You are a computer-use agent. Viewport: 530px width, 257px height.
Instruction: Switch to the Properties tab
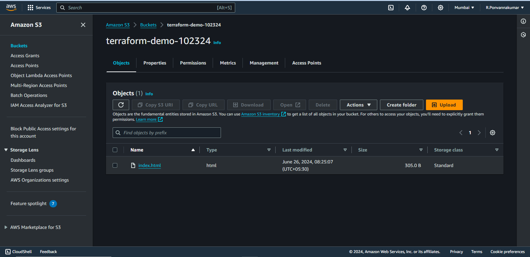pos(155,63)
